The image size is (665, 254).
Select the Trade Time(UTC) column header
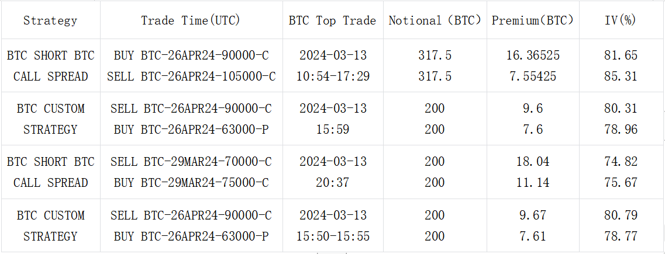(x=191, y=20)
